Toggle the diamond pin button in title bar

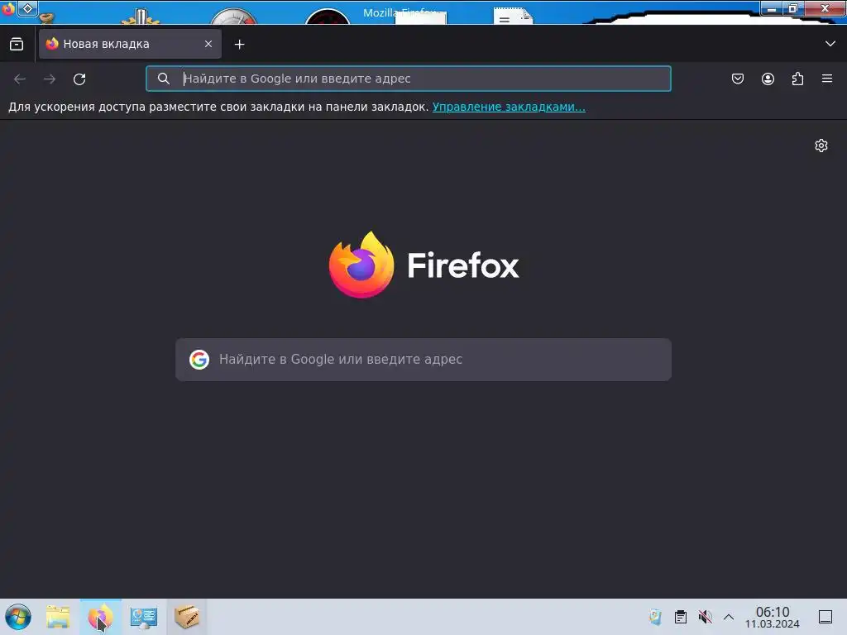(x=27, y=8)
